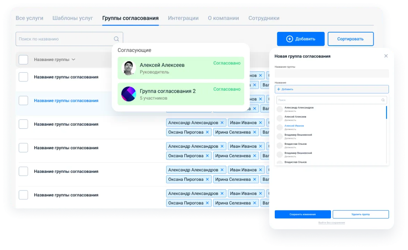Tick the checkbox of the blue highlighted group row

tap(24, 100)
